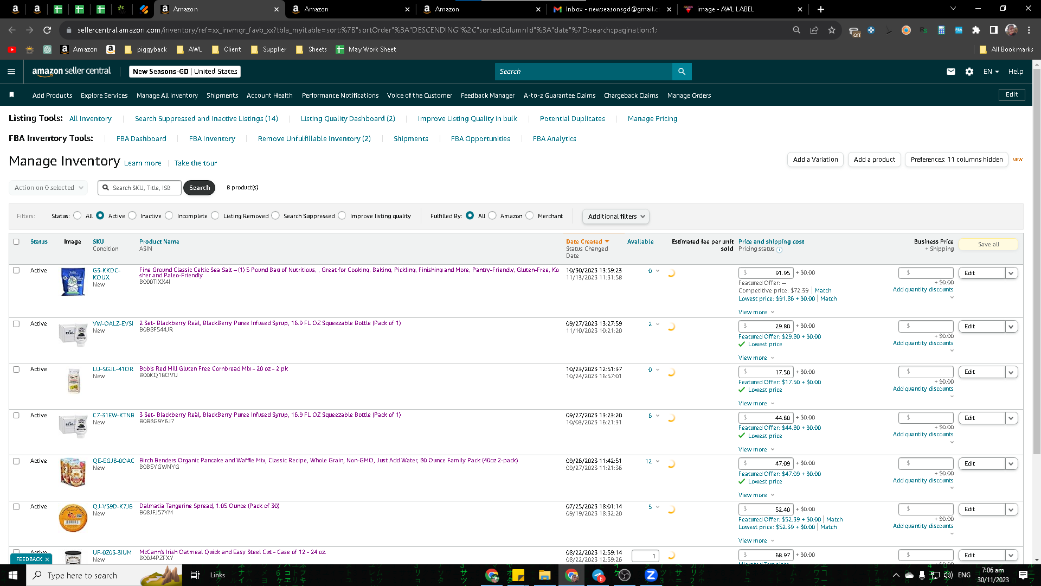The image size is (1041, 586).
Task: Click the browser back arrow
Action: tap(12, 30)
